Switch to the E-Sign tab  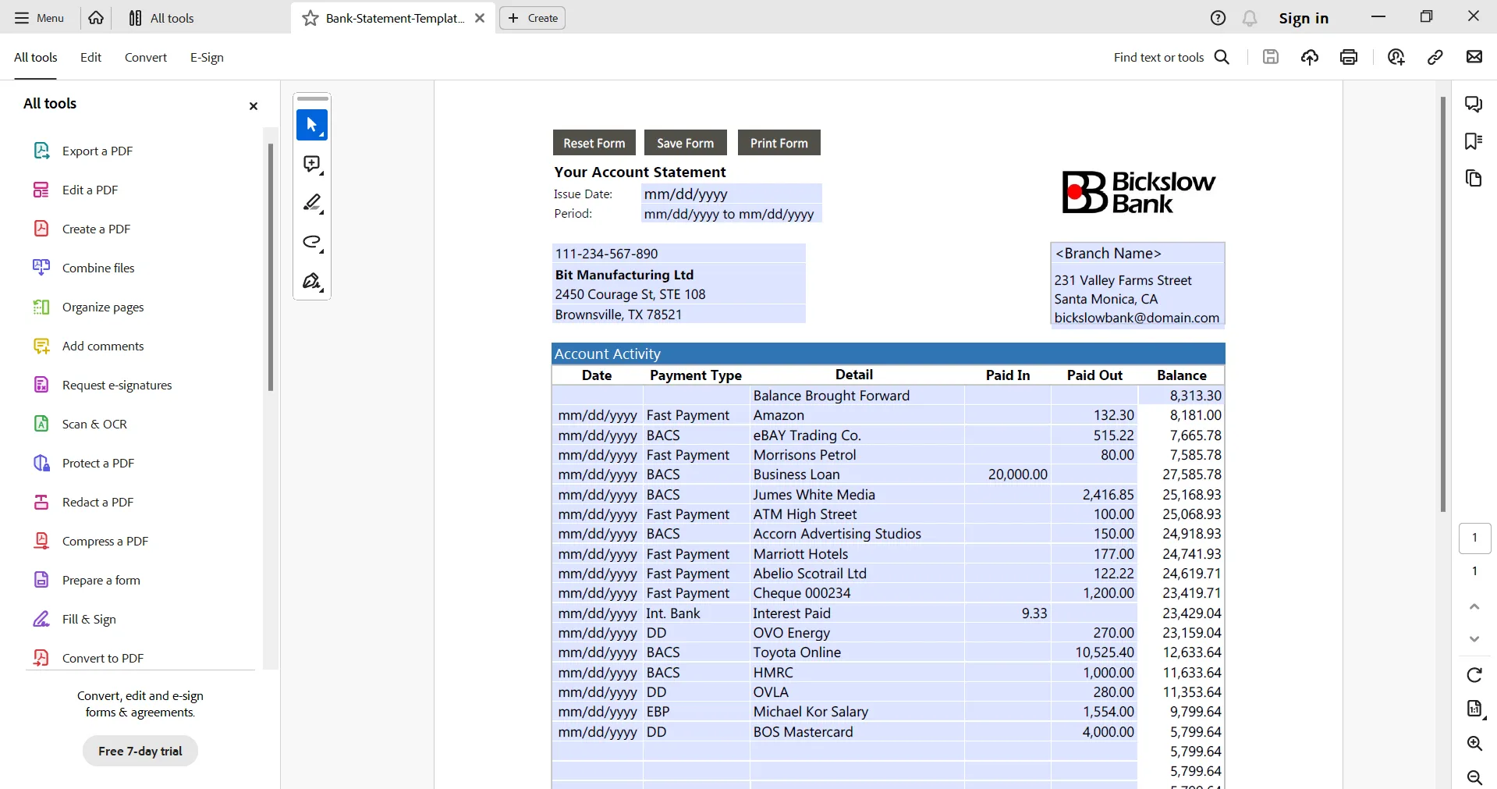click(206, 57)
